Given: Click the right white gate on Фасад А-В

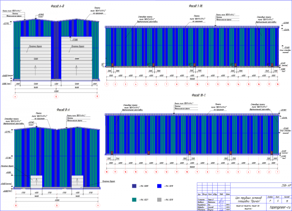Looking at the screenshot, I should point(76,59).
